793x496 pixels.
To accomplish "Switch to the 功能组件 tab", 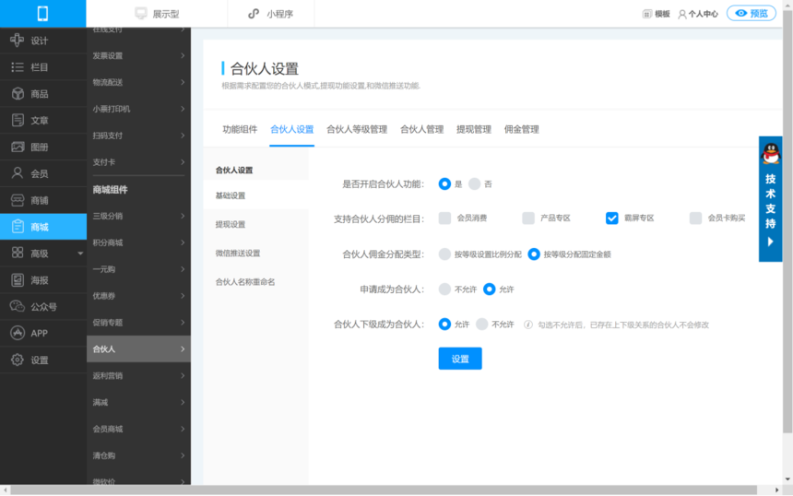I will [x=240, y=129].
